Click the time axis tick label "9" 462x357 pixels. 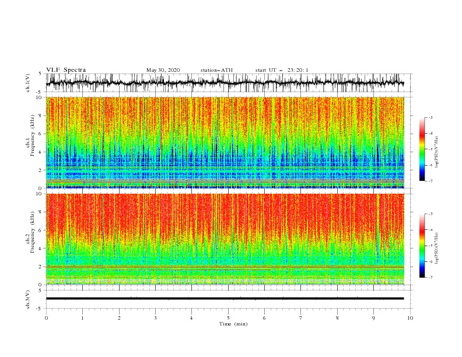pos(373,318)
